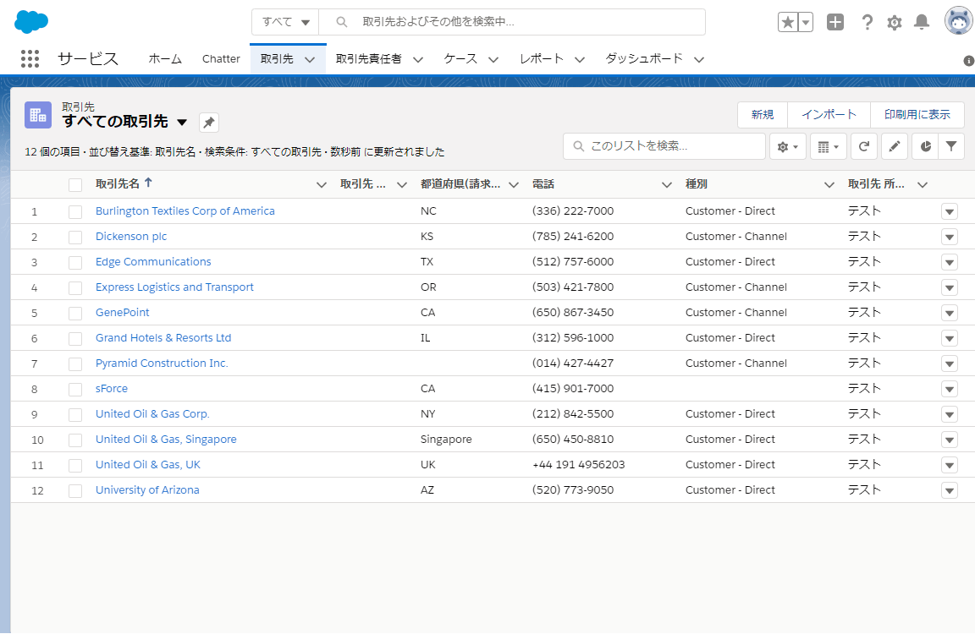Open the Edge Communications account link
This screenshot has width=975, height=634.
(x=153, y=262)
